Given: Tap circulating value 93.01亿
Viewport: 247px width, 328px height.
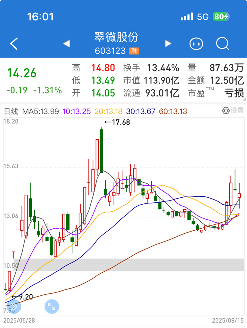Looking at the screenshot, I should (x=162, y=93).
